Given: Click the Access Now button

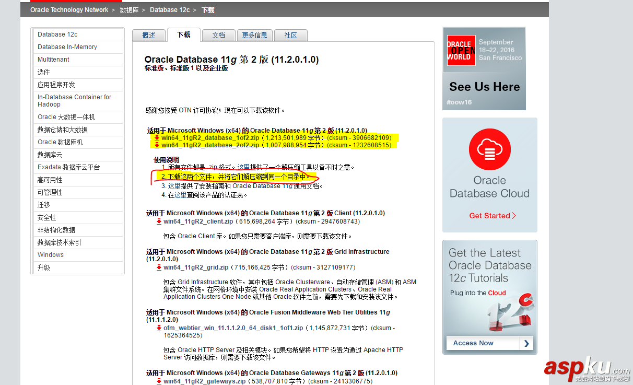Looking at the screenshot, I should click(x=490, y=343).
